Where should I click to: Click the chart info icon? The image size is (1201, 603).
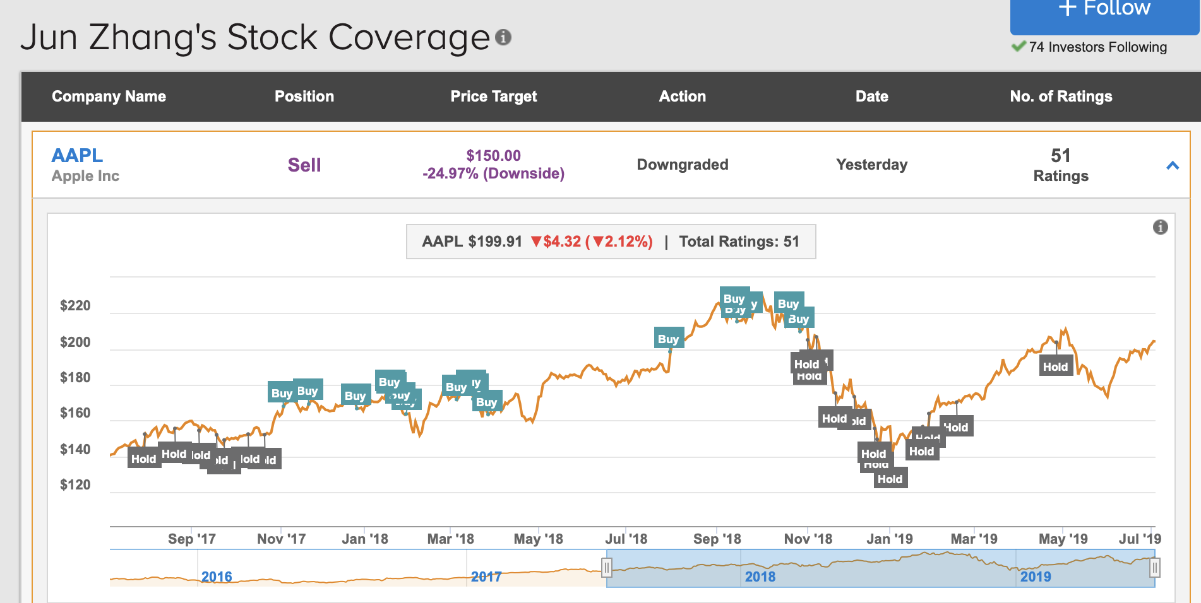pos(1161,227)
